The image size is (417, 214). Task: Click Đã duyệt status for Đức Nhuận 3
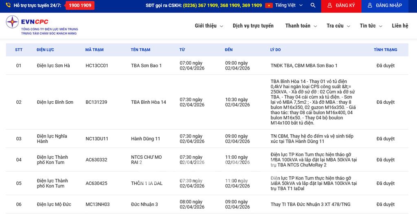tap(385, 204)
